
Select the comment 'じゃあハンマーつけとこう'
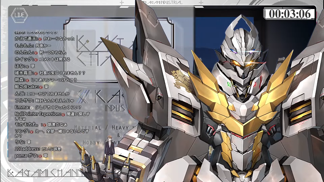click(x=54, y=80)
